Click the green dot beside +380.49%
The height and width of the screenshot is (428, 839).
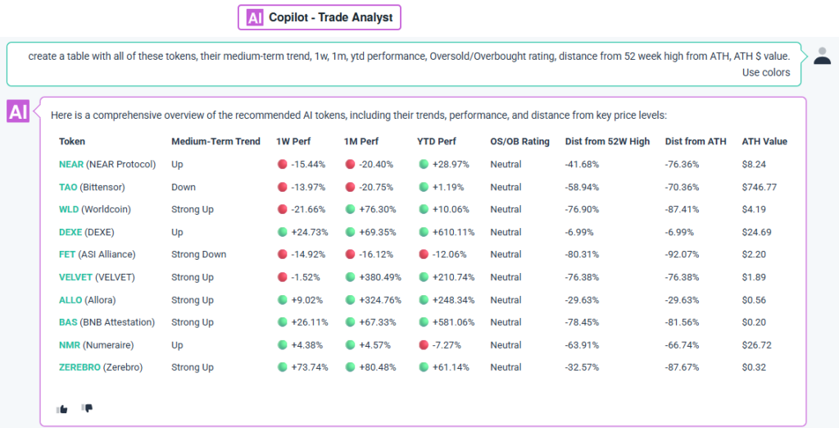coord(351,277)
